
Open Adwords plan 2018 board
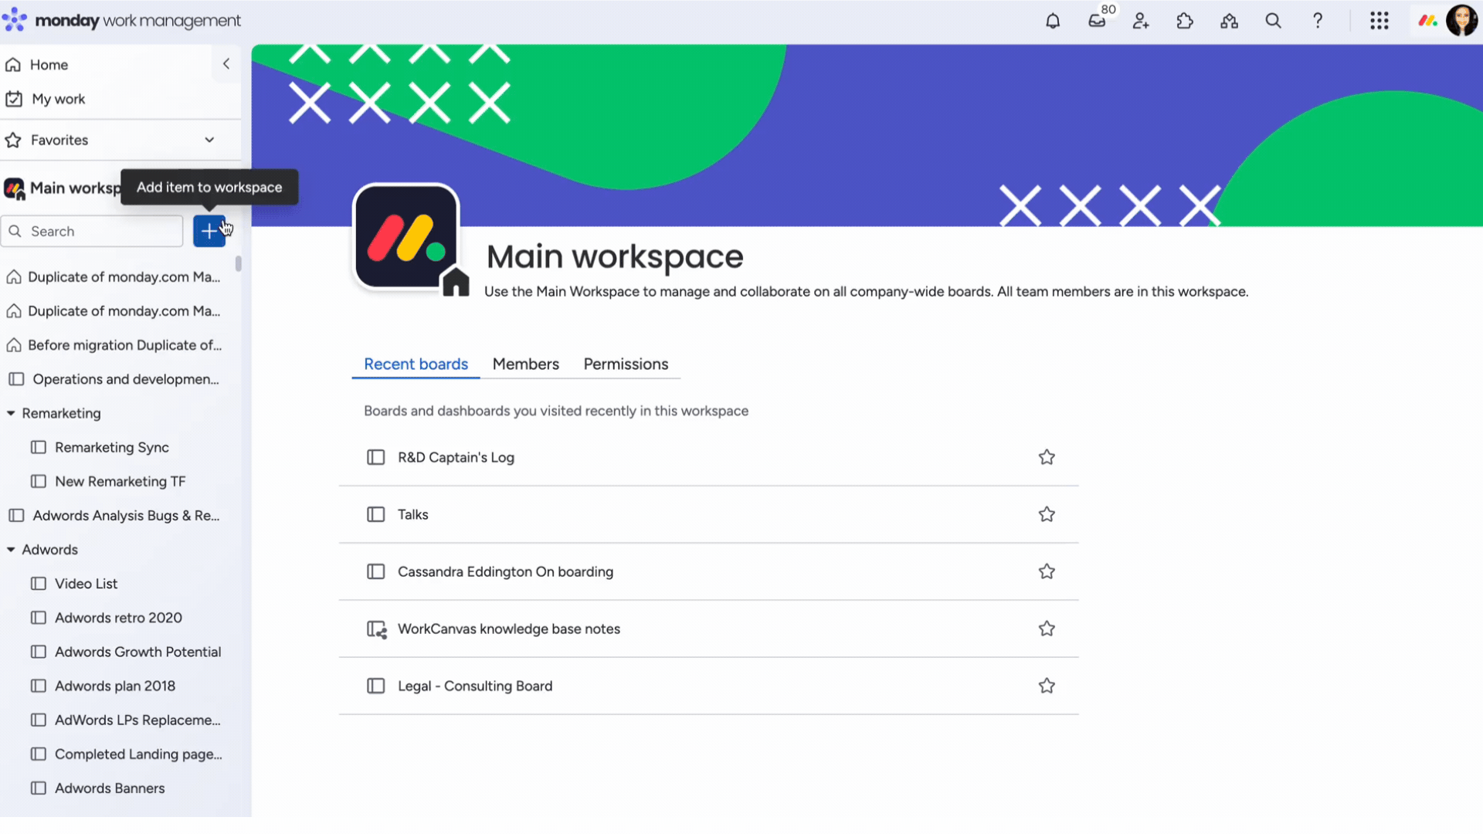point(104,686)
